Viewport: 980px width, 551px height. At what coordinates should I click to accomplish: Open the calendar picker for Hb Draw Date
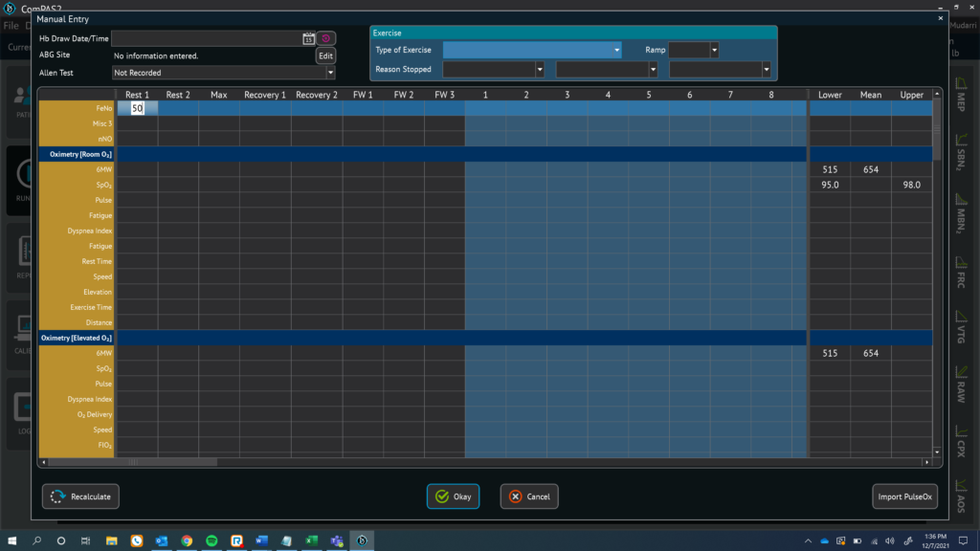308,38
